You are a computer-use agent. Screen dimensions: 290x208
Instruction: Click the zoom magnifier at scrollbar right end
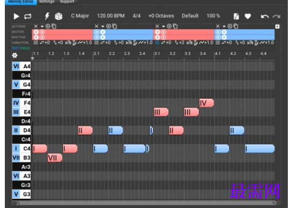pos(274,203)
